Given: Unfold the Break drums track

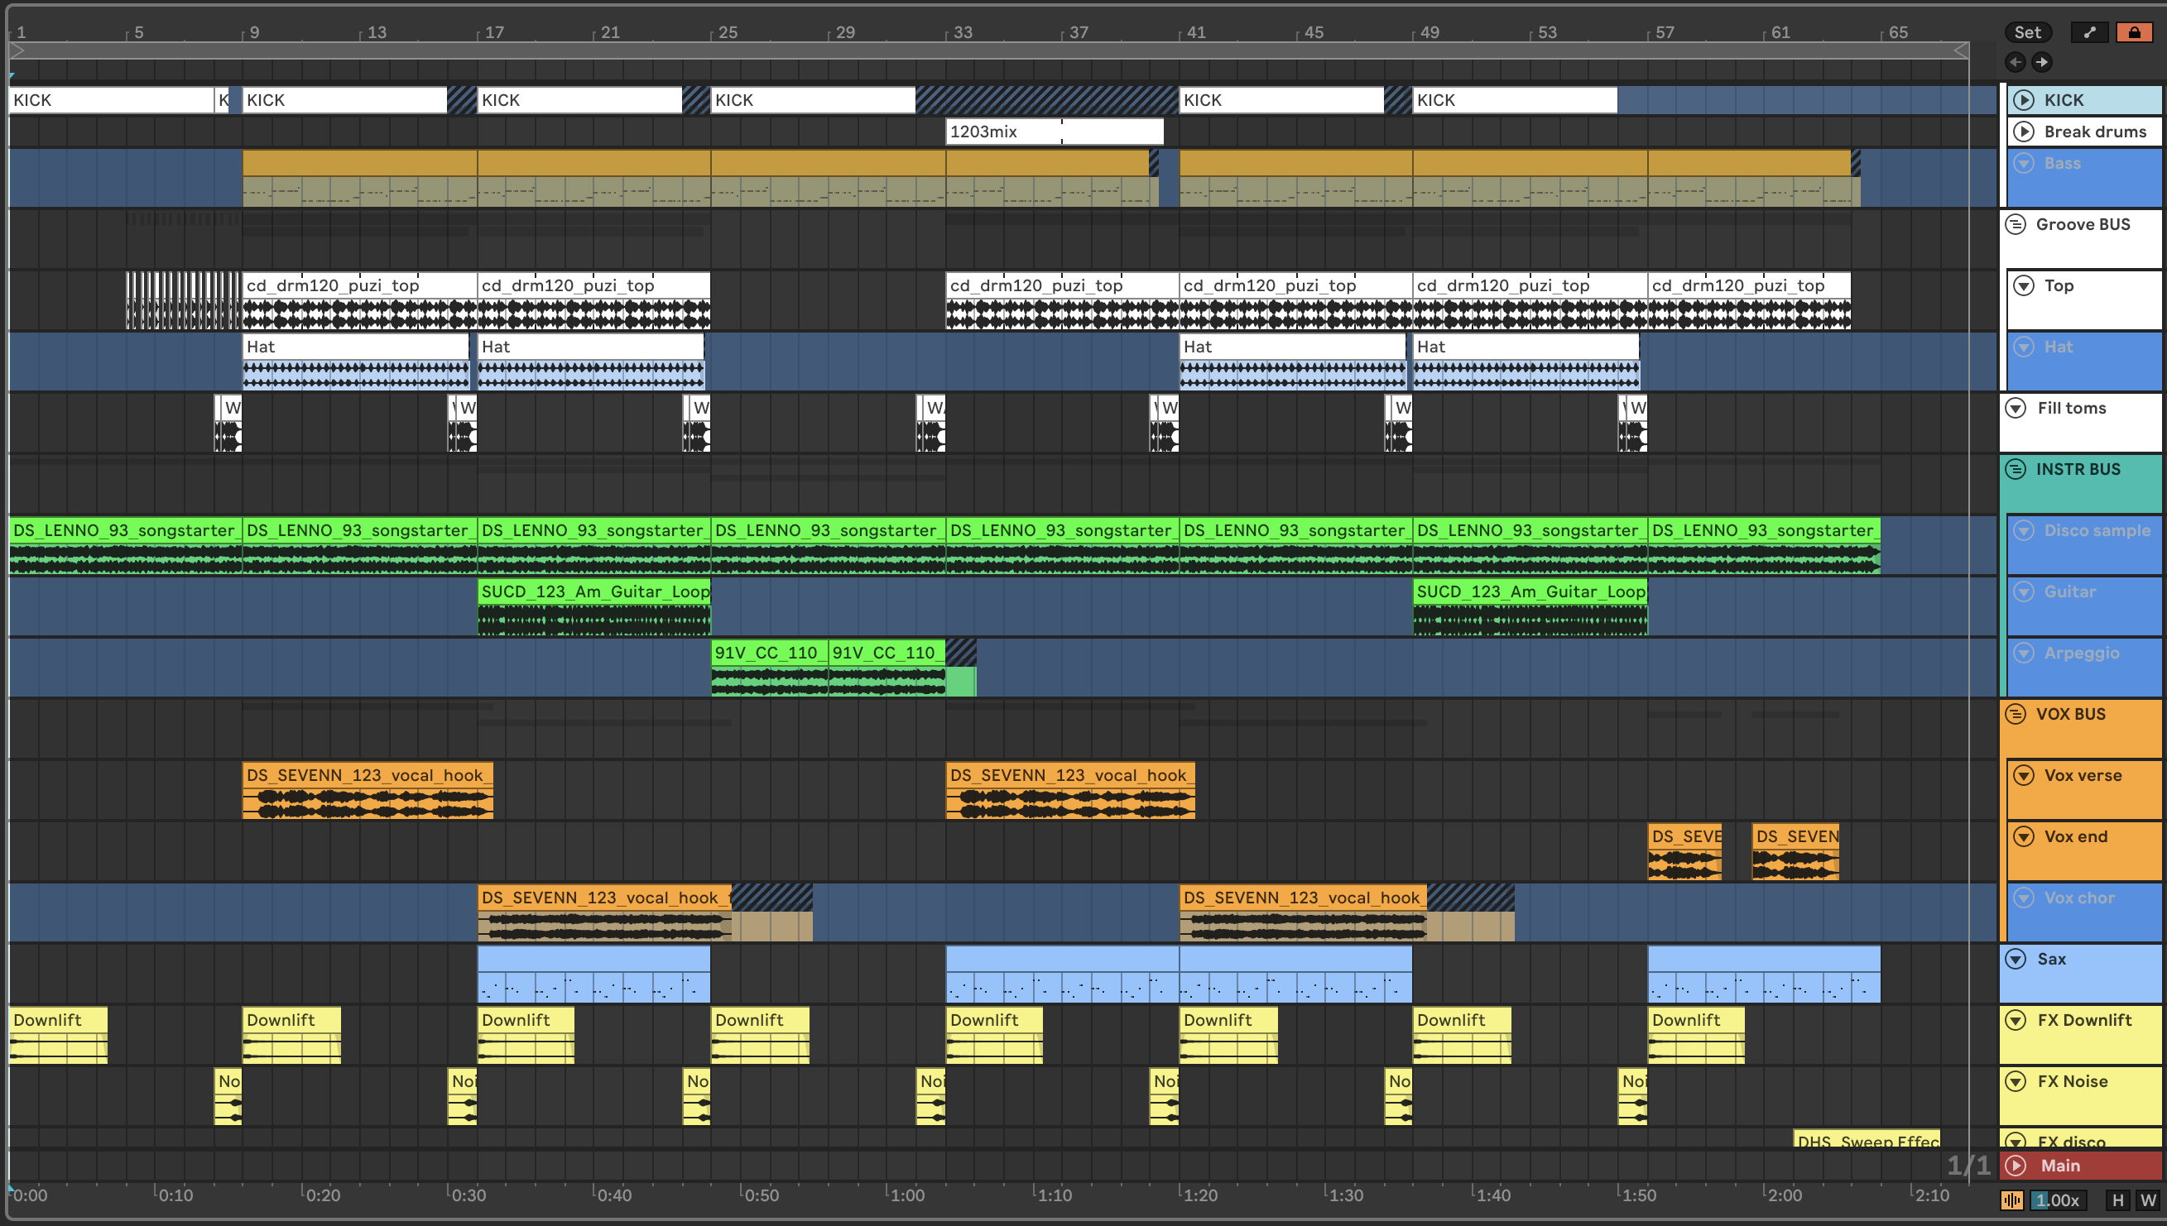Looking at the screenshot, I should [x=2024, y=132].
